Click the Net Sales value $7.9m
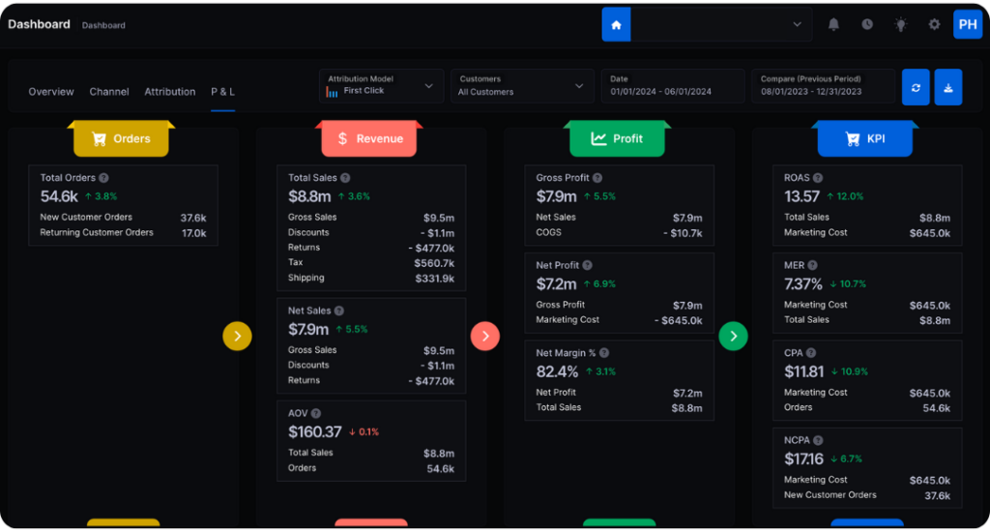This screenshot has width=990, height=532. point(308,329)
